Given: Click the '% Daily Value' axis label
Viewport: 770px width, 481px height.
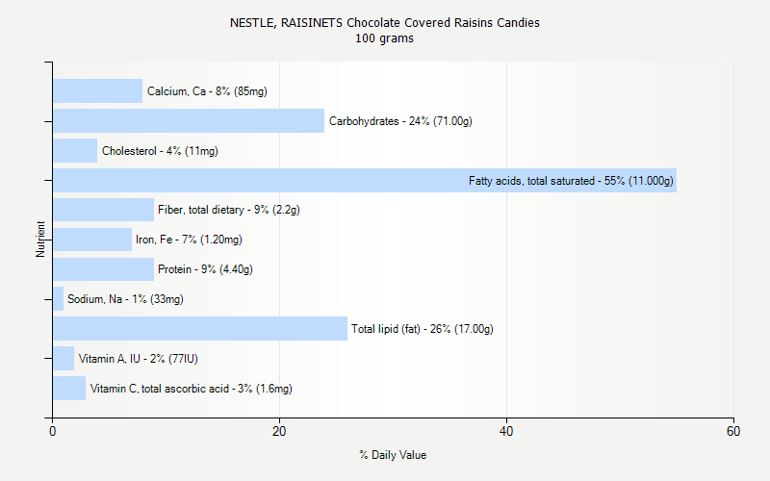Looking at the screenshot, I should pyautogui.click(x=393, y=455).
